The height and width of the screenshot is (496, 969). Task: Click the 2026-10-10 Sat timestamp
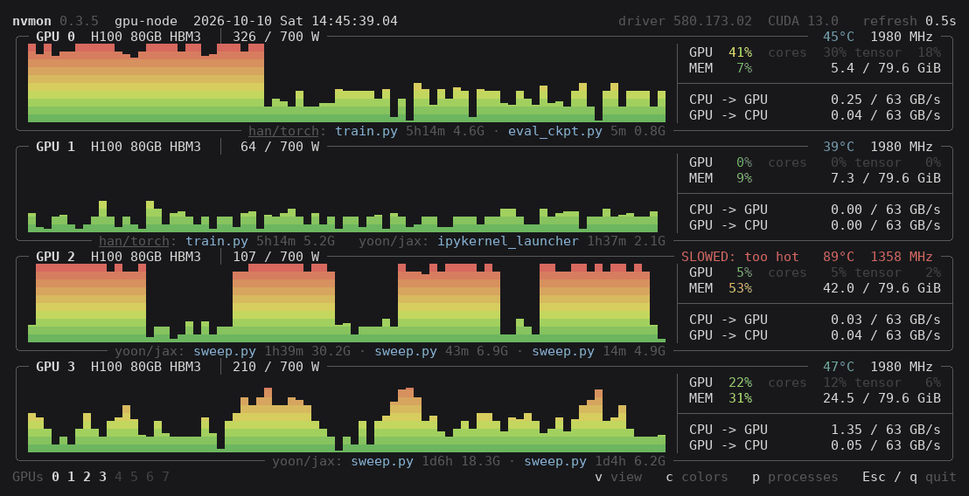click(x=296, y=21)
